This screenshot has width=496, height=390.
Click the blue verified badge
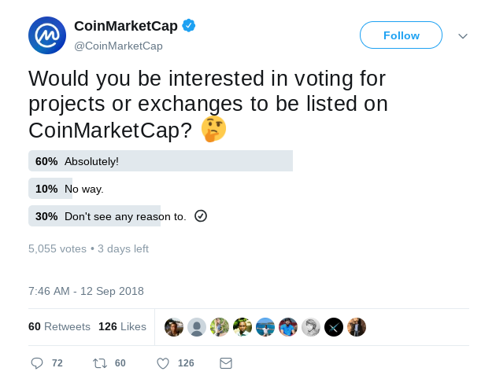(189, 26)
